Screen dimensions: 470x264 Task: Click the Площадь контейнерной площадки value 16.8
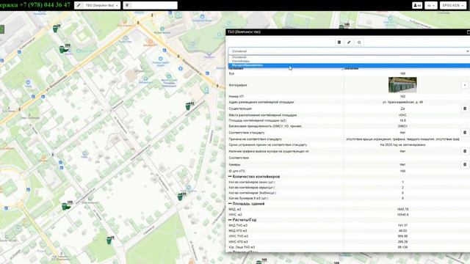click(402, 120)
